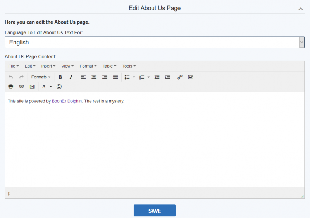Justify the paragraph text
The image size is (310, 218).
pyautogui.click(x=115, y=77)
